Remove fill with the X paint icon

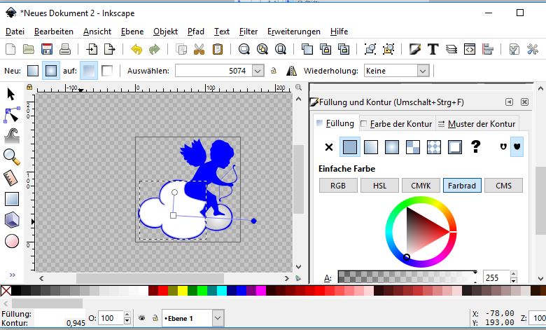329,146
